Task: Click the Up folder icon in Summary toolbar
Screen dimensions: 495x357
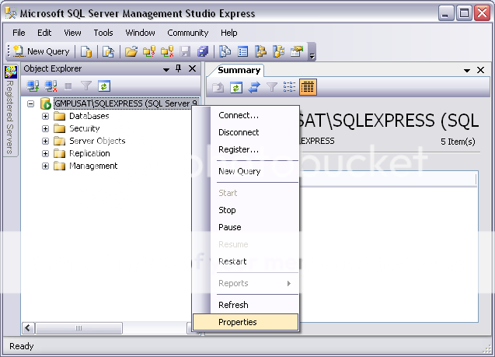Action: [x=218, y=87]
